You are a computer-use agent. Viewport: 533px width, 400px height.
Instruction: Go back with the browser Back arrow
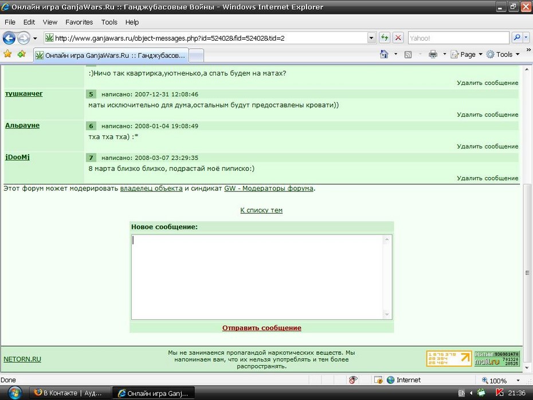point(9,38)
